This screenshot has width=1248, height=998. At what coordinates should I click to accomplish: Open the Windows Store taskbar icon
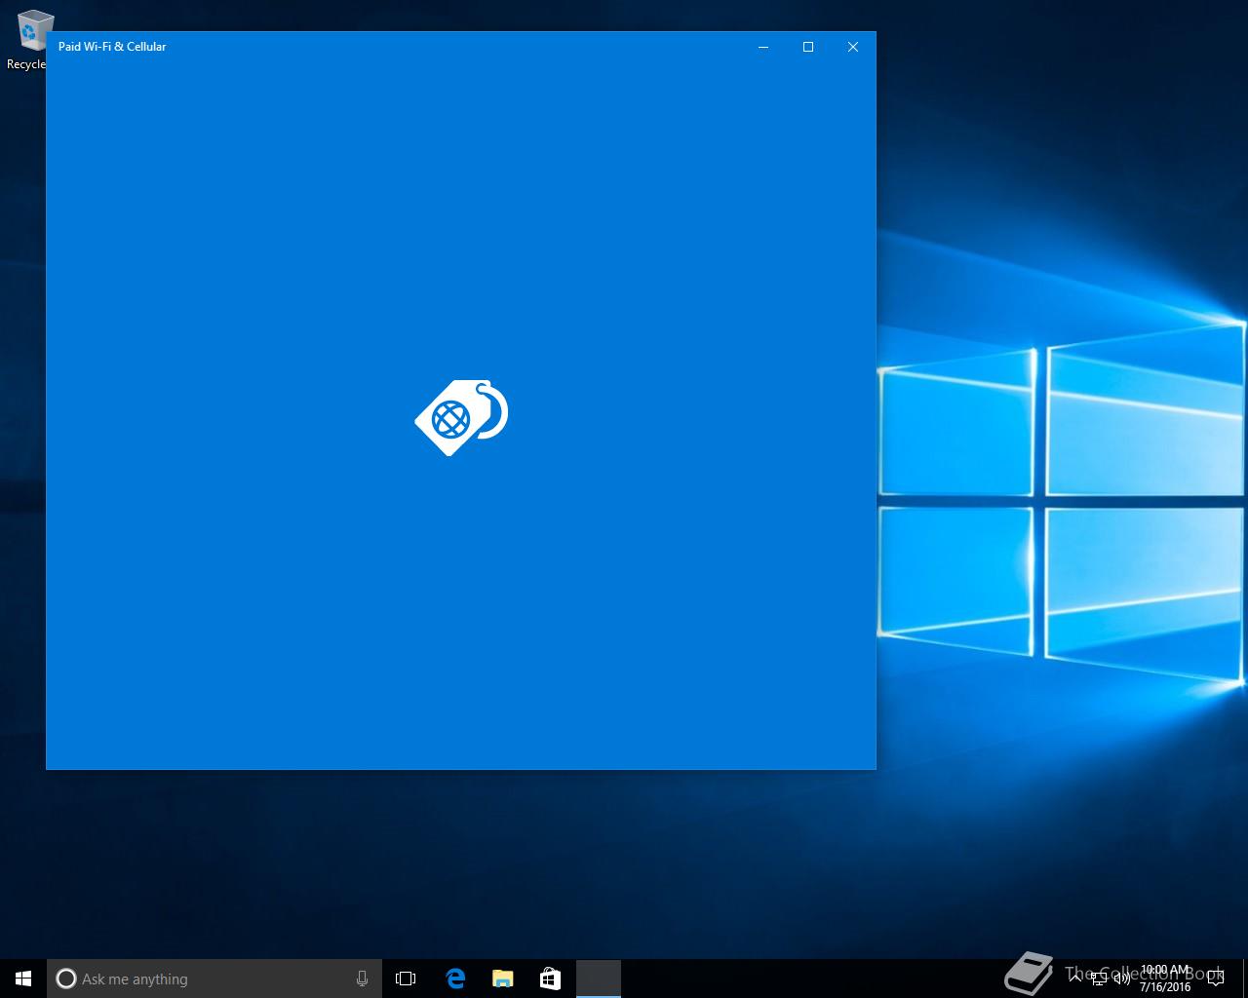coord(550,979)
